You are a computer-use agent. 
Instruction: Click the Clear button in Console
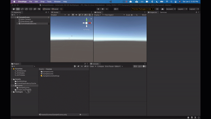[92, 66]
